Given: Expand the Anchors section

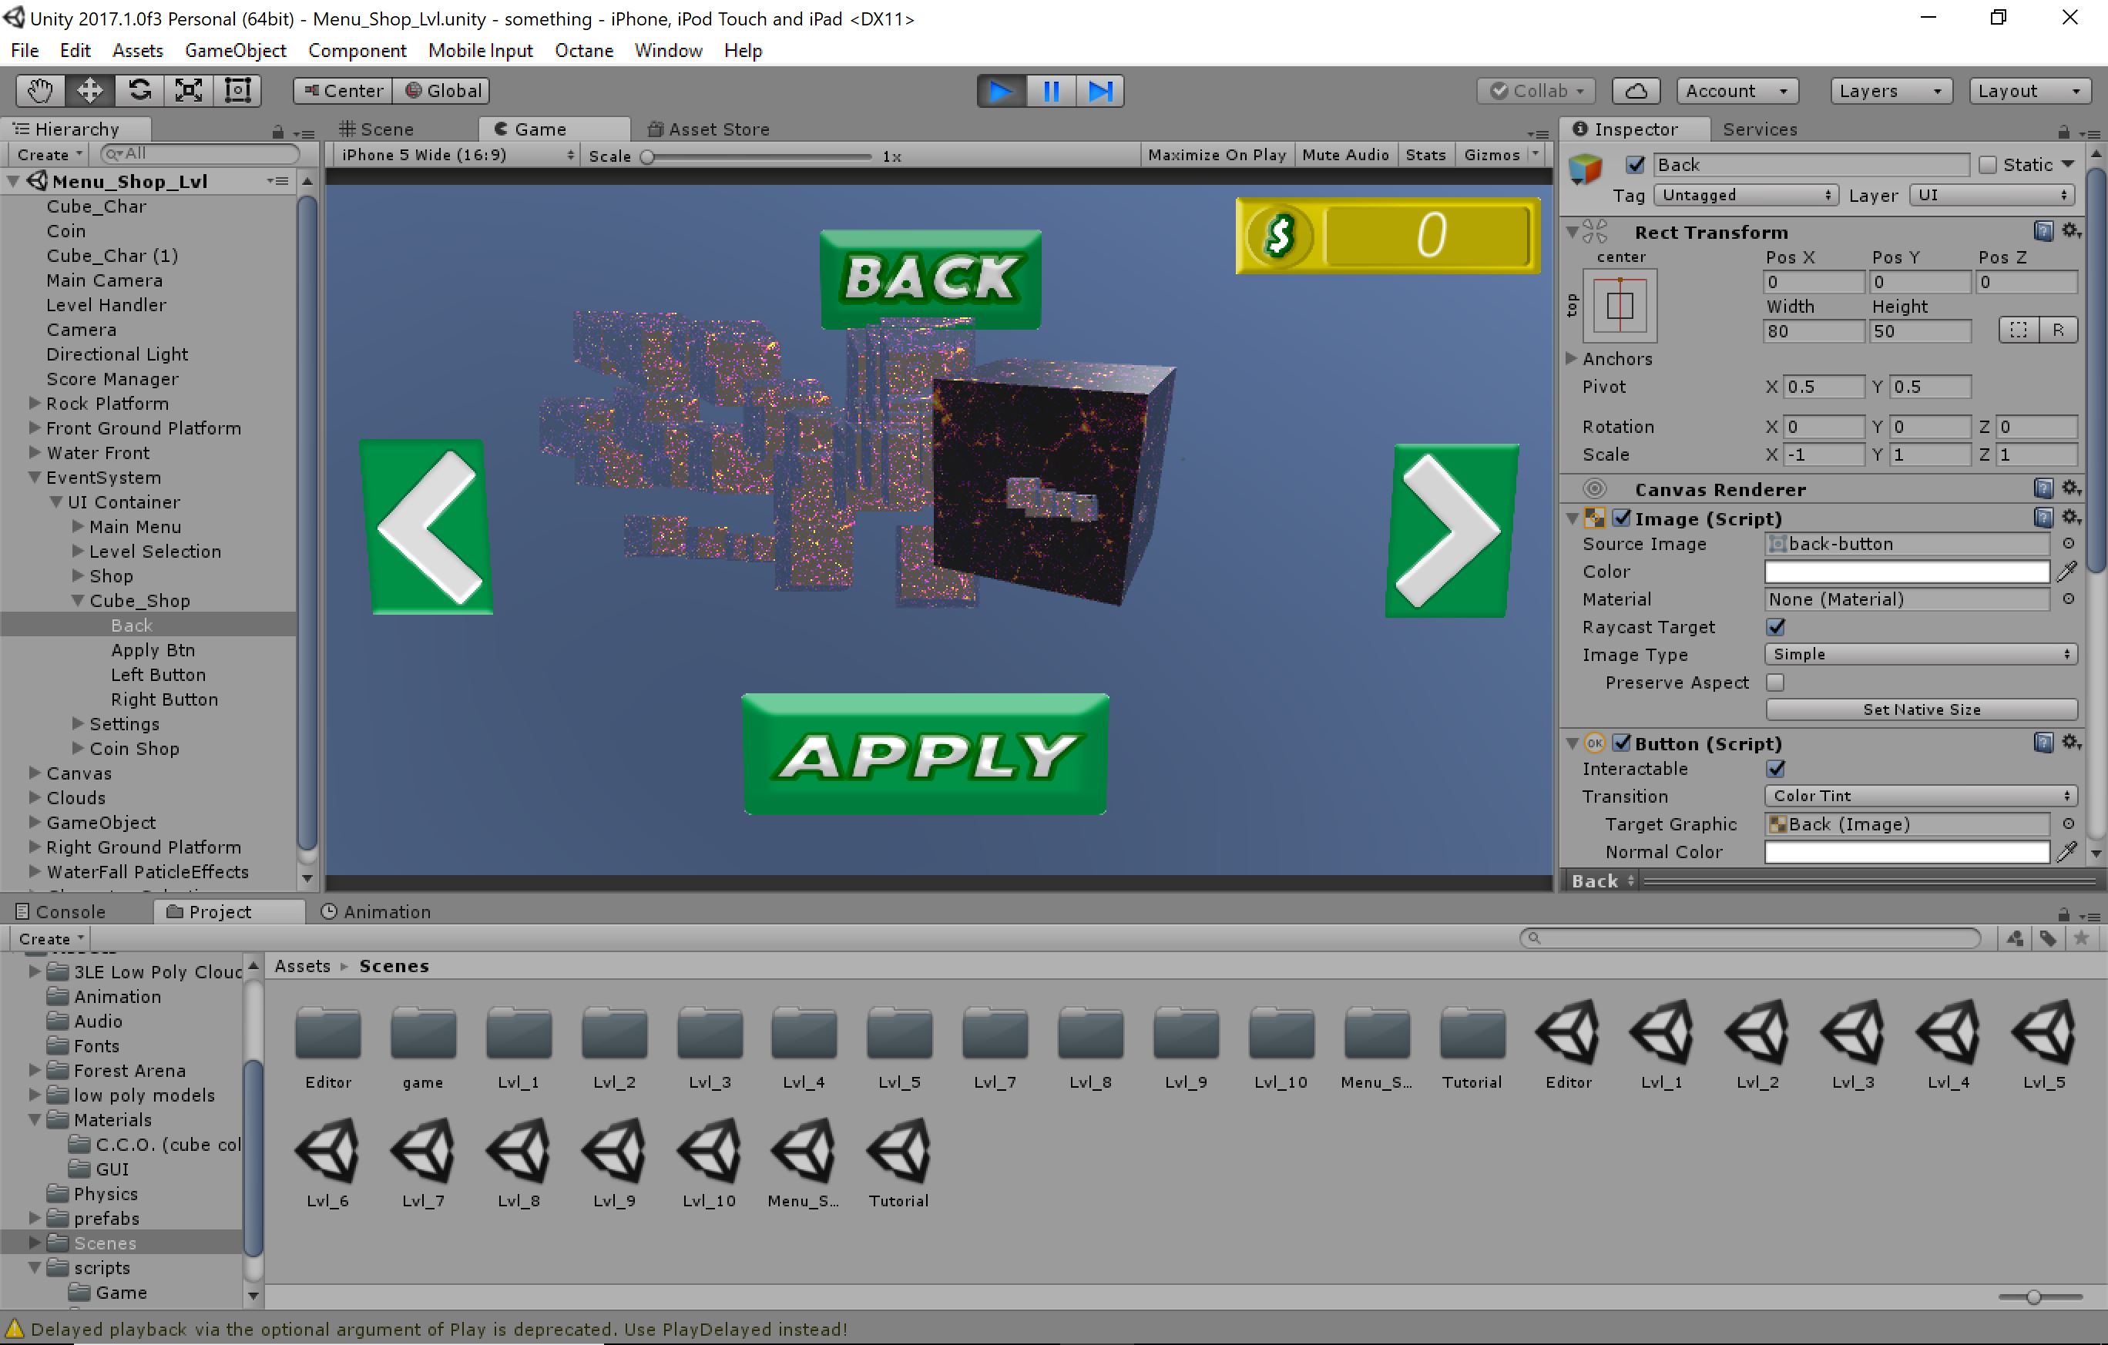Looking at the screenshot, I should coord(1572,358).
